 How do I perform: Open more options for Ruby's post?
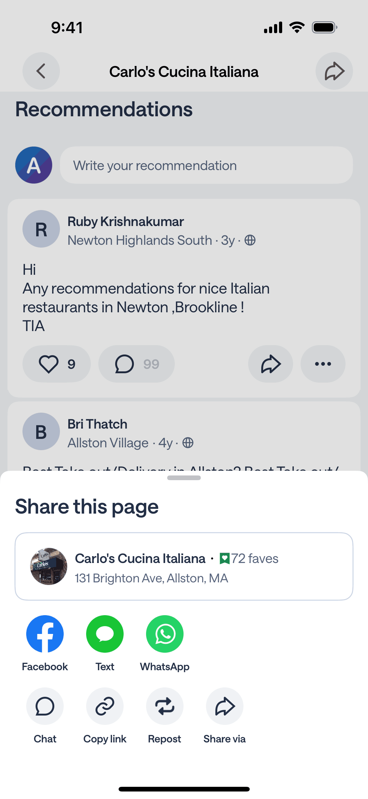pyautogui.click(x=323, y=364)
